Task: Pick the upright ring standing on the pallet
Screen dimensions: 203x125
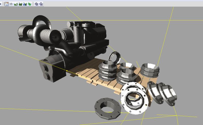Action: coord(115,57)
